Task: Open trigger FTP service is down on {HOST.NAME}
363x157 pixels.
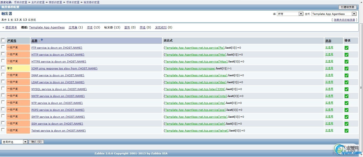Action: 57,48
